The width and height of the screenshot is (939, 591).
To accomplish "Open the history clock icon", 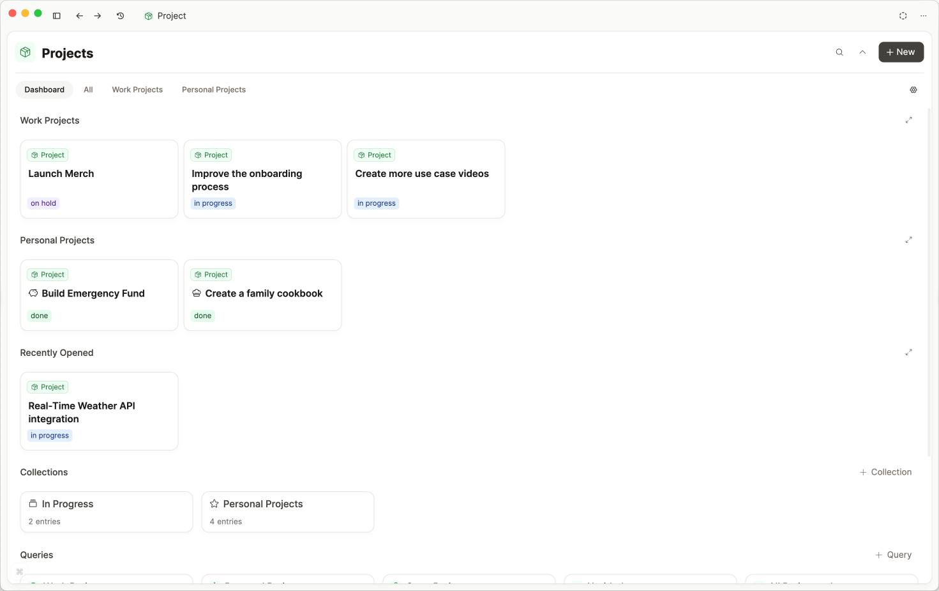I will click(120, 16).
